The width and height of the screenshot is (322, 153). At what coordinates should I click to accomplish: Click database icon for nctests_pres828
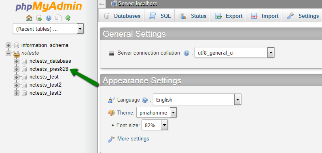click(x=24, y=69)
